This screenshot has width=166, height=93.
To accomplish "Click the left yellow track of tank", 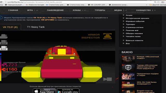I will click(x=31, y=75).
